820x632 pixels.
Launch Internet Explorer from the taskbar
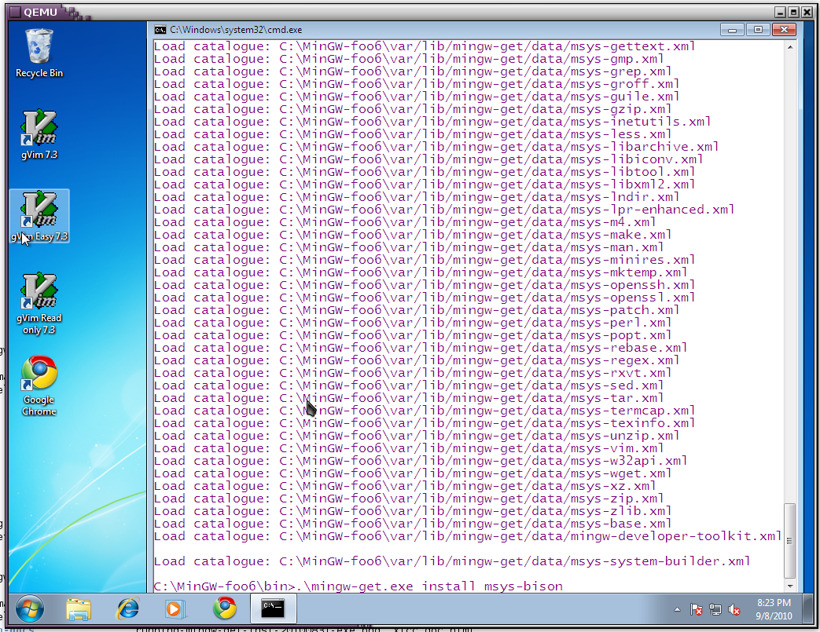(127, 608)
